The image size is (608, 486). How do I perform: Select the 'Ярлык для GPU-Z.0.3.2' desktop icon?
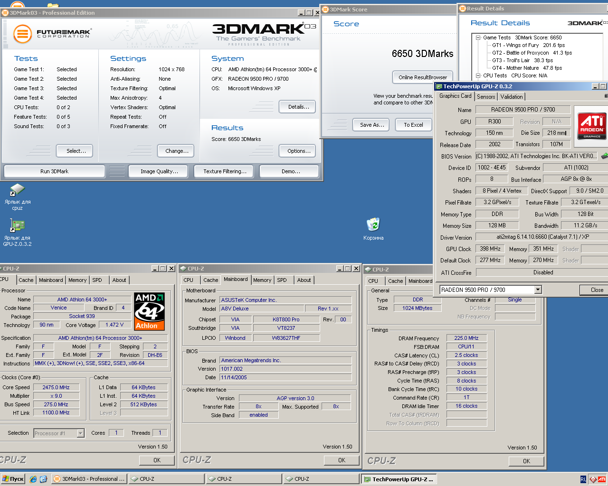click(x=18, y=233)
